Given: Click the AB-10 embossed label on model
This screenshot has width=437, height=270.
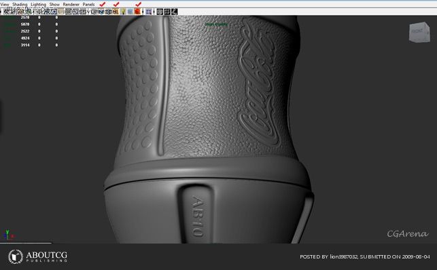Looking at the screenshot, I should point(198,216).
